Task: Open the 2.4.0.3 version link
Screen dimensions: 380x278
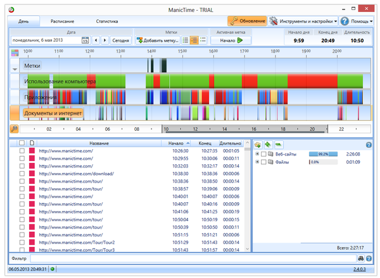Action: [x=359, y=269]
